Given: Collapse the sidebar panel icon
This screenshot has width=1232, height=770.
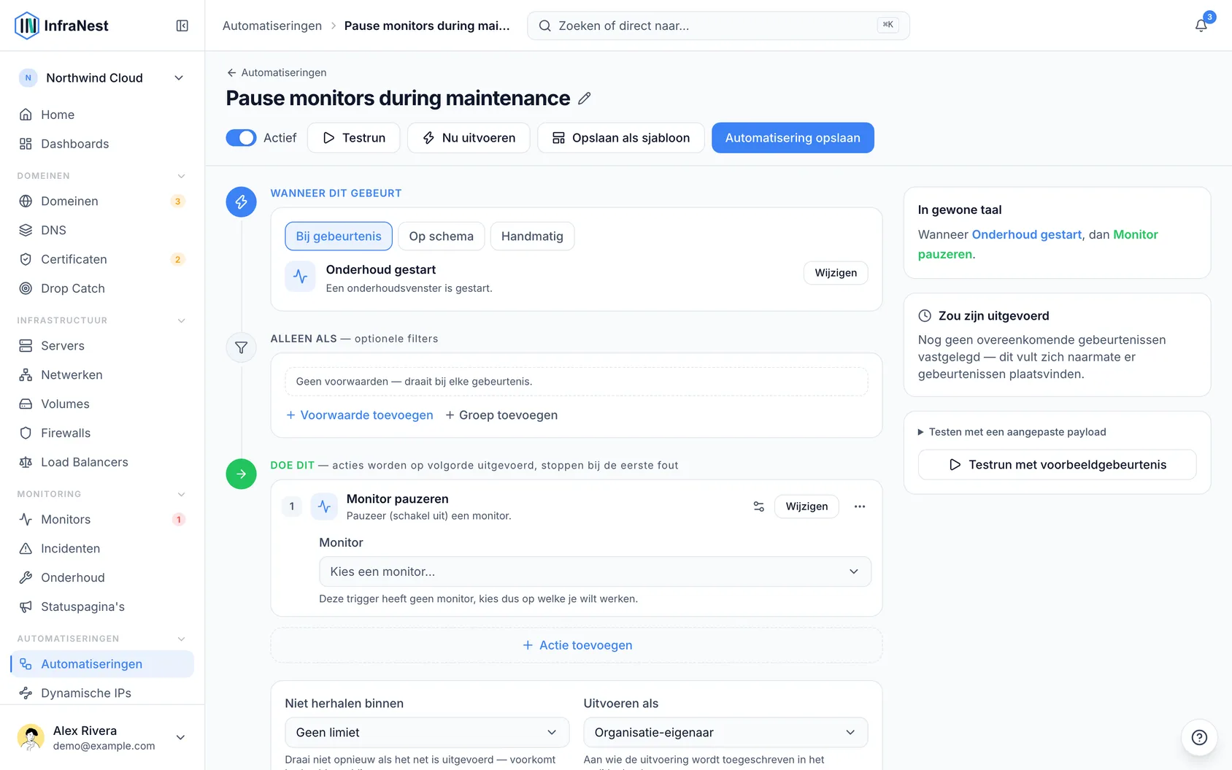Looking at the screenshot, I should pos(182,26).
